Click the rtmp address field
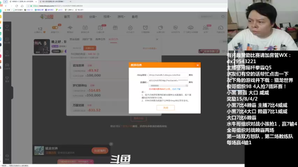This screenshot has height=167, width=298. point(168,75)
